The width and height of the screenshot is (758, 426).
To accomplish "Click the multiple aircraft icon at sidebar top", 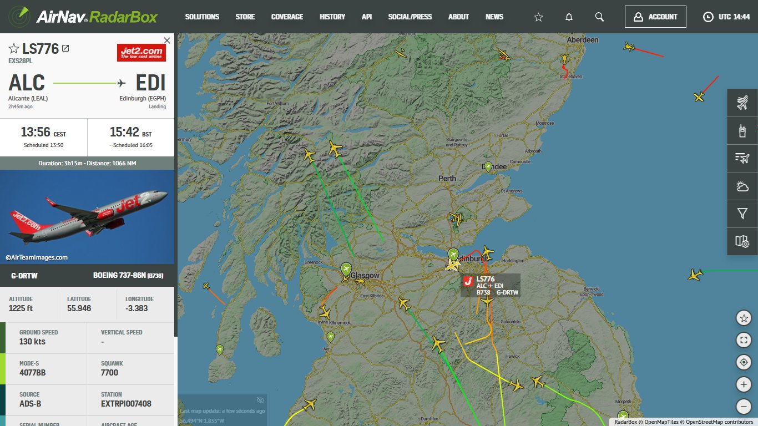I will pos(742,103).
